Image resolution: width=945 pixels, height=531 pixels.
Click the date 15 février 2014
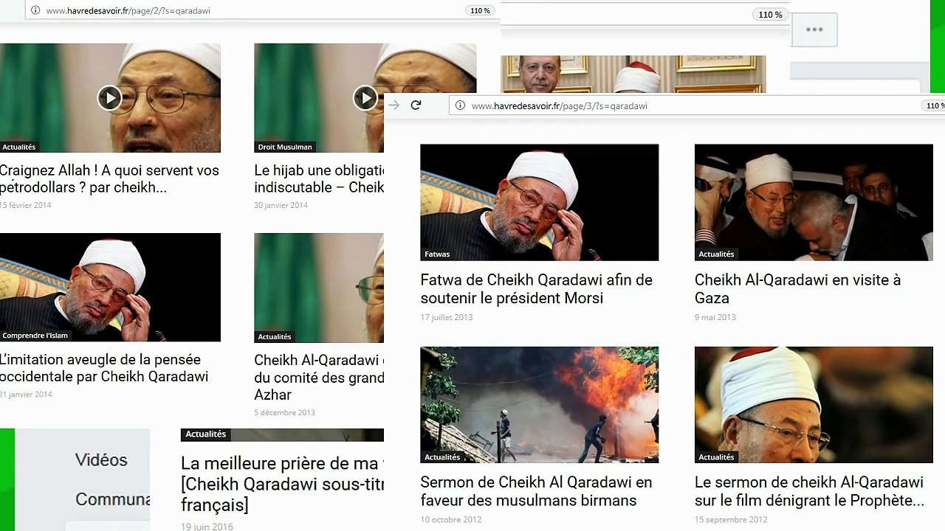(x=26, y=205)
